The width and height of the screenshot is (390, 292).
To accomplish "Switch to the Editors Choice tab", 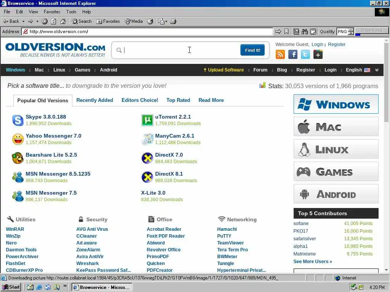I will tap(140, 100).
